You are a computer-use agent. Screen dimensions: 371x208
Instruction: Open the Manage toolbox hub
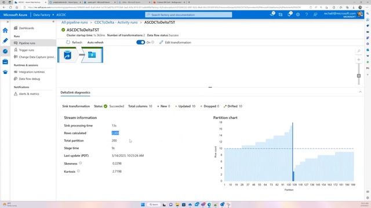[x=5, y=62]
